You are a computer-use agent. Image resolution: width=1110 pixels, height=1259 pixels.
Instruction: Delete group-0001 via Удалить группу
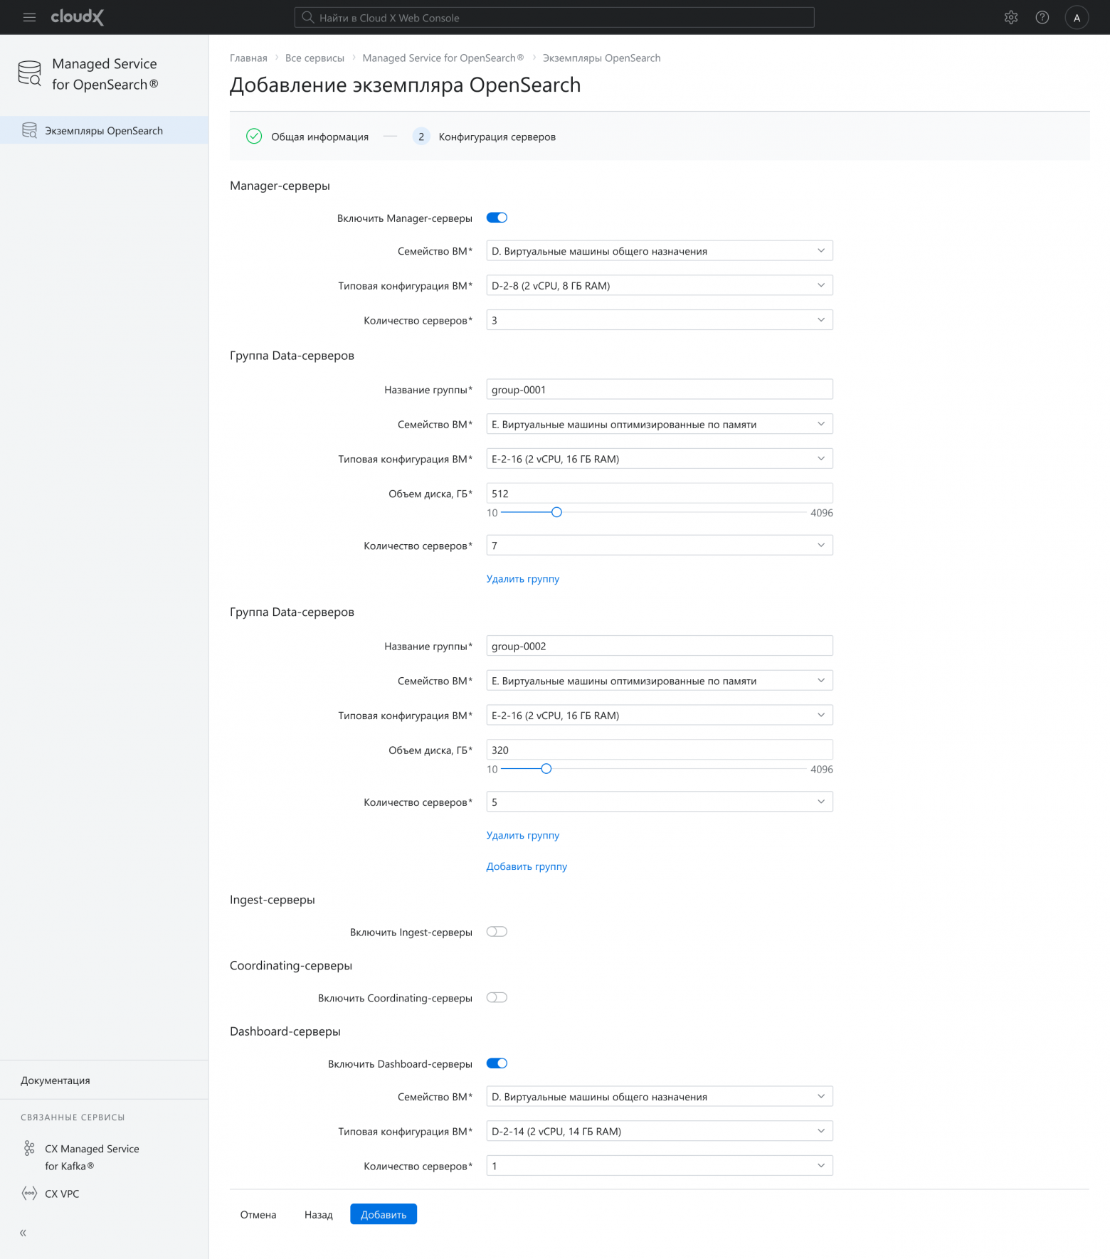(x=523, y=579)
